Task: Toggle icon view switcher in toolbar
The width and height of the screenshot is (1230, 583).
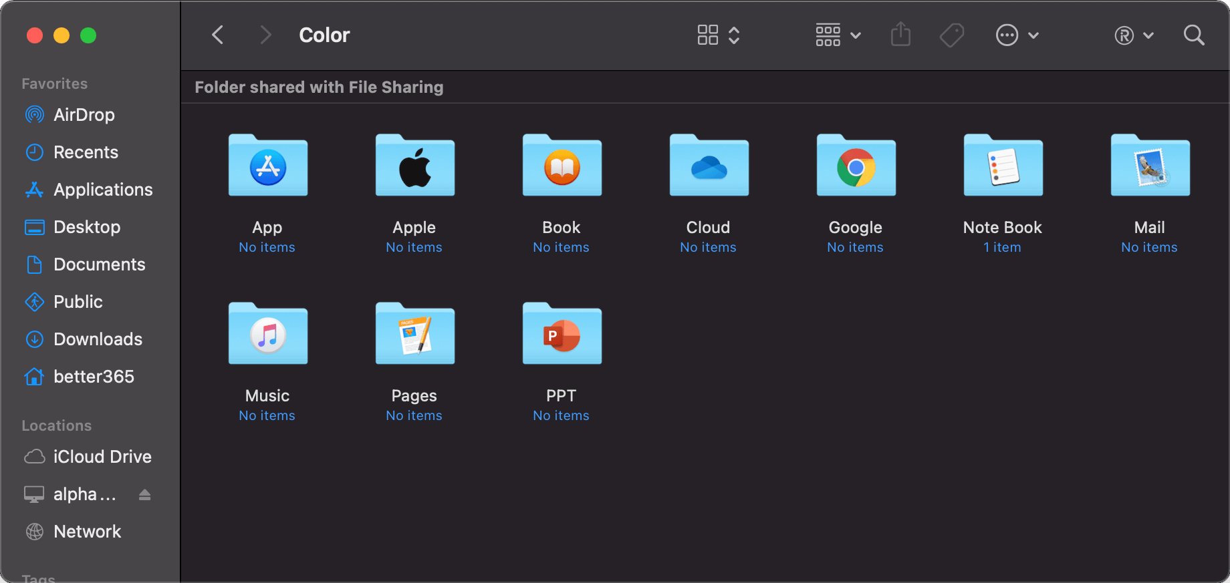Action: (x=718, y=35)
